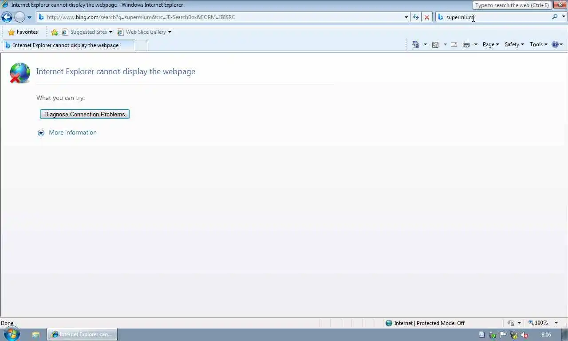Open privacy status dropdown arrow

[519, 323]
